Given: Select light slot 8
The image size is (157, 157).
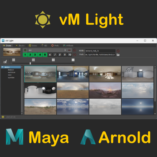Looking at the screenshot, I should pos(60,55).
